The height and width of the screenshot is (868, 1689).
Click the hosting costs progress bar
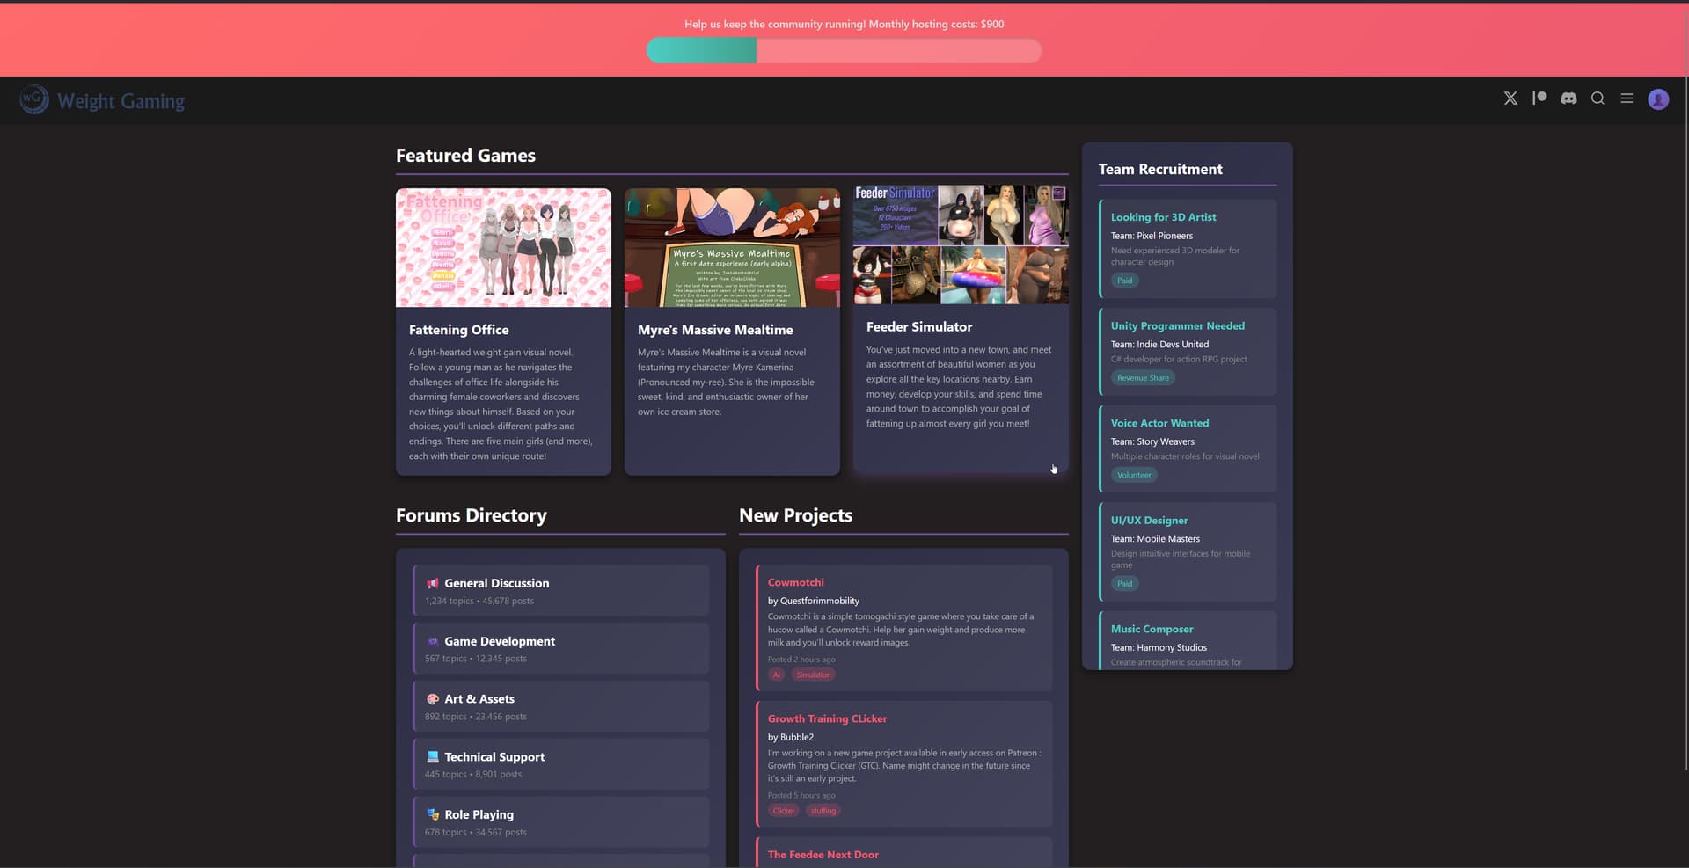pyautogui.click(x=844, y=51)
